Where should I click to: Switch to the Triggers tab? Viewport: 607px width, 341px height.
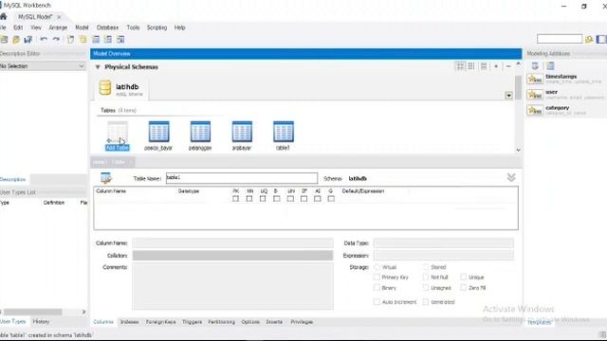192,322
